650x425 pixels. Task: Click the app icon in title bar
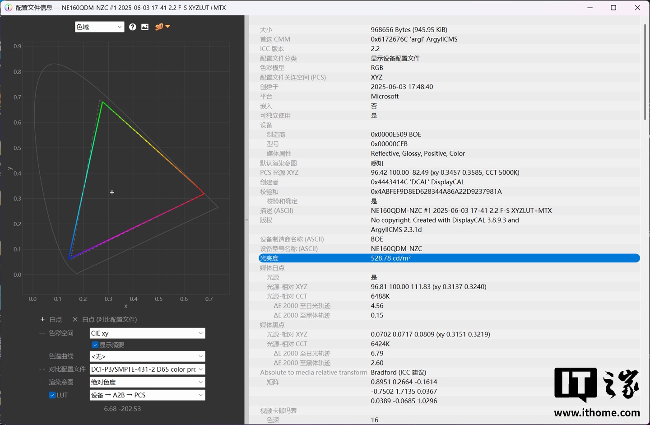pyautogui.click(x=8, y=8)
